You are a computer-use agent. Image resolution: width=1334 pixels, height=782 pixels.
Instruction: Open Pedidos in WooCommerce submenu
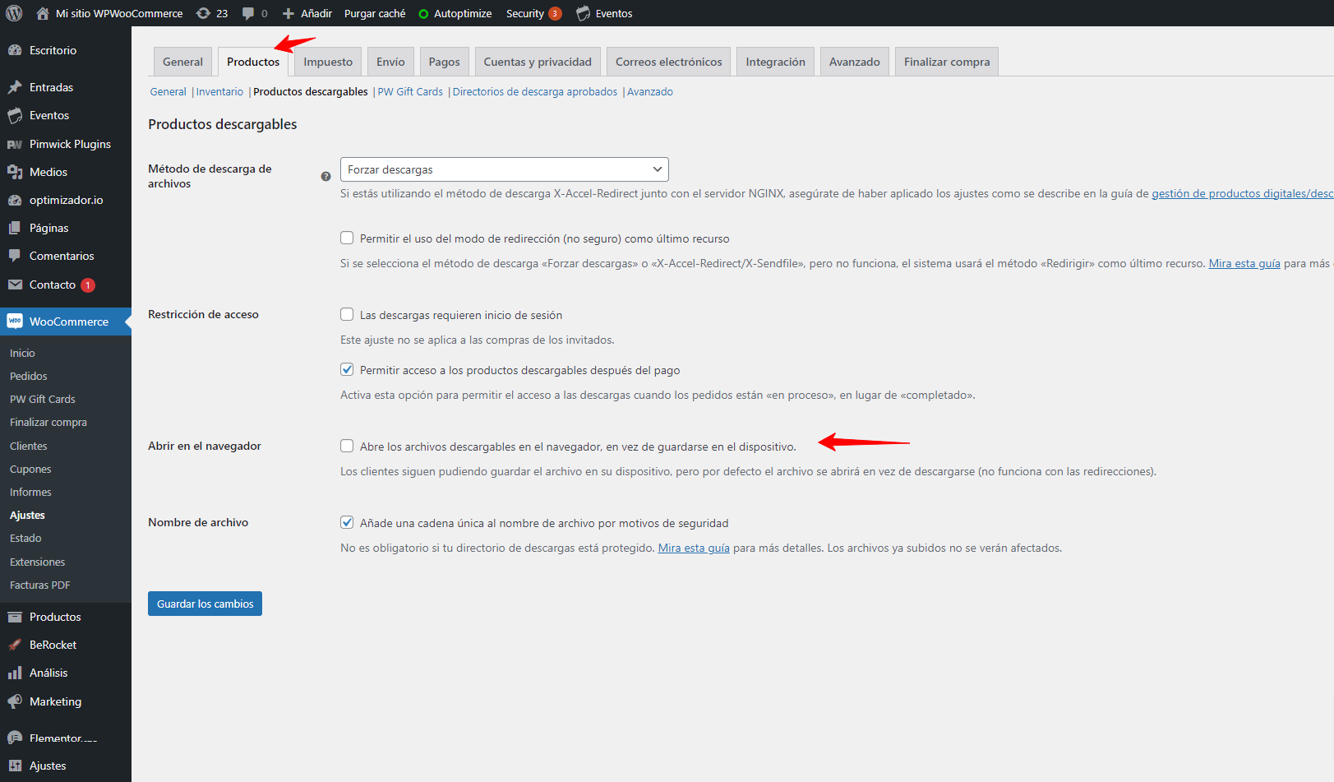click(29, 376)
